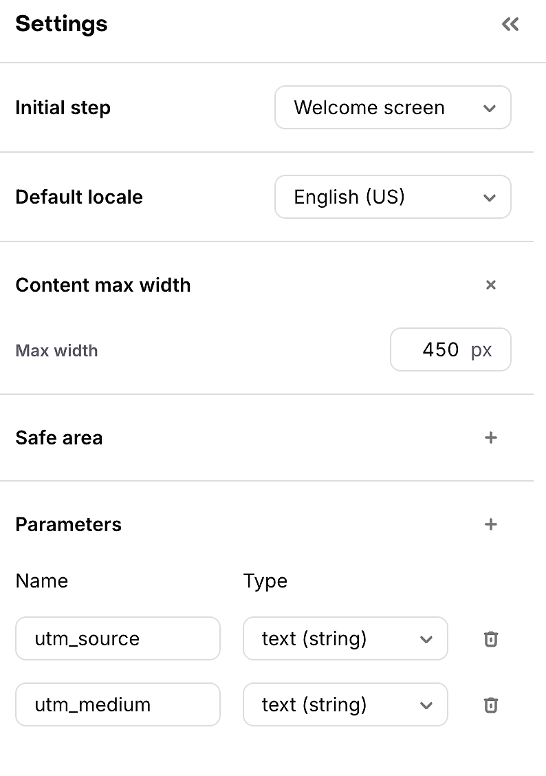Delete the utm_source parameter
Image resolution: width=546 pixels, height=776 pixels.
[490, 639]
